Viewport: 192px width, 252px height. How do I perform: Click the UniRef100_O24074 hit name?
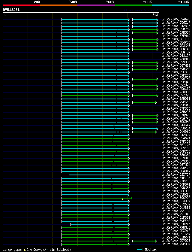(176, 138)
